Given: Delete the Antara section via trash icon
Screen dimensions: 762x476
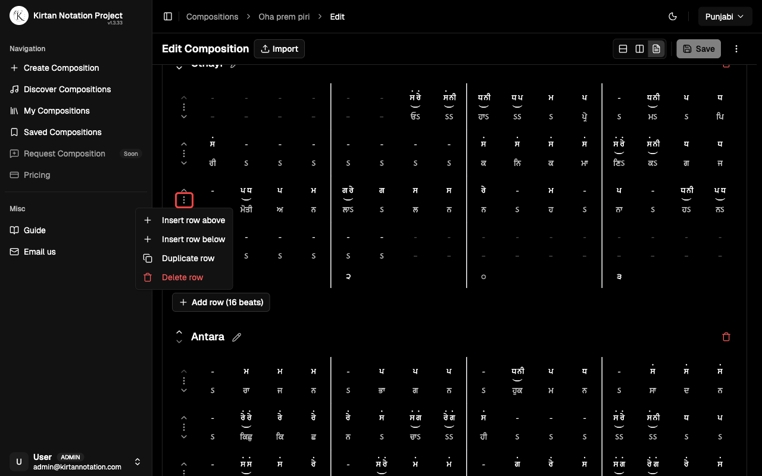Looking at the screenshot, I should click(726, 337).
